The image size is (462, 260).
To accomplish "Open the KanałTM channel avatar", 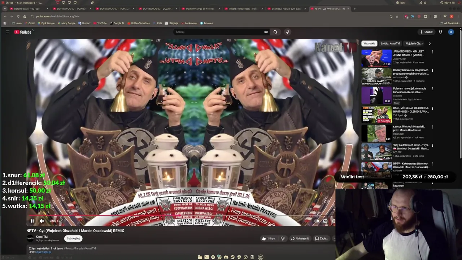I will [x=30, y=238].
